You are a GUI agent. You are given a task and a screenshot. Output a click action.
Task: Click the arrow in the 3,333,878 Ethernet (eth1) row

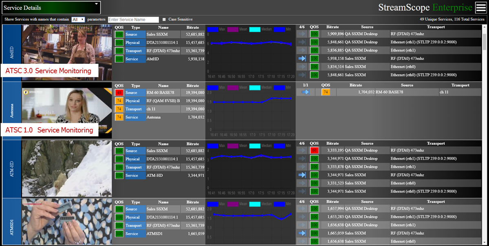coord(302,167)
